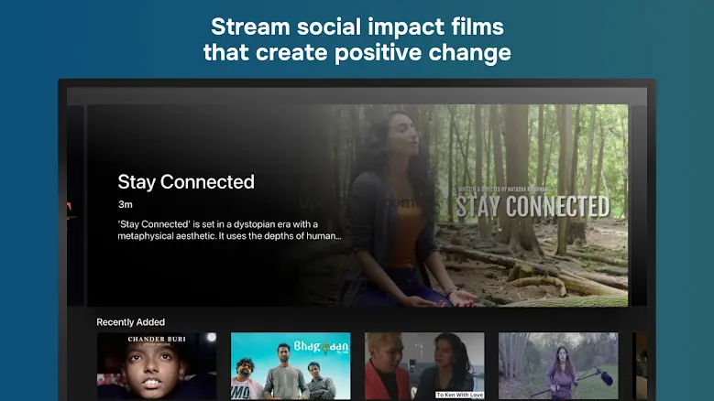Go to previous featured banner peeking on left
The image size is (714, 401).
[x=75, y=205]
